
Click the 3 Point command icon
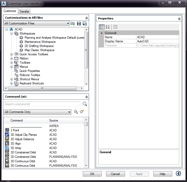coord(7,130)
